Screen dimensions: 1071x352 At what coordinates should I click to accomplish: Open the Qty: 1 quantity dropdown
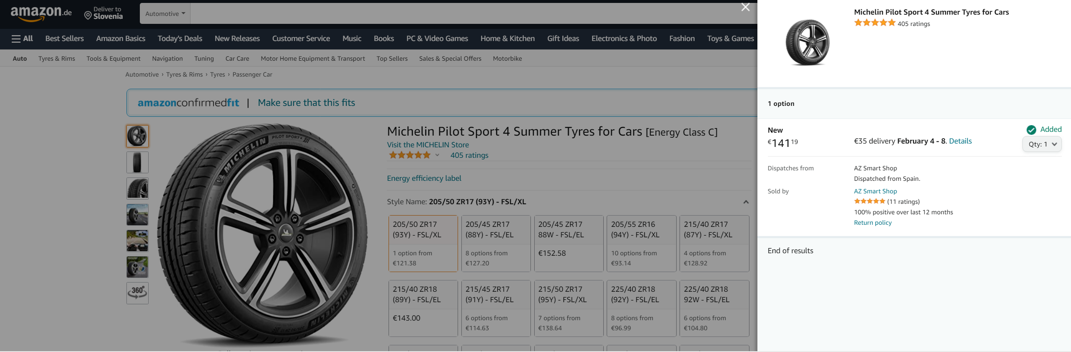[1042, 144]
